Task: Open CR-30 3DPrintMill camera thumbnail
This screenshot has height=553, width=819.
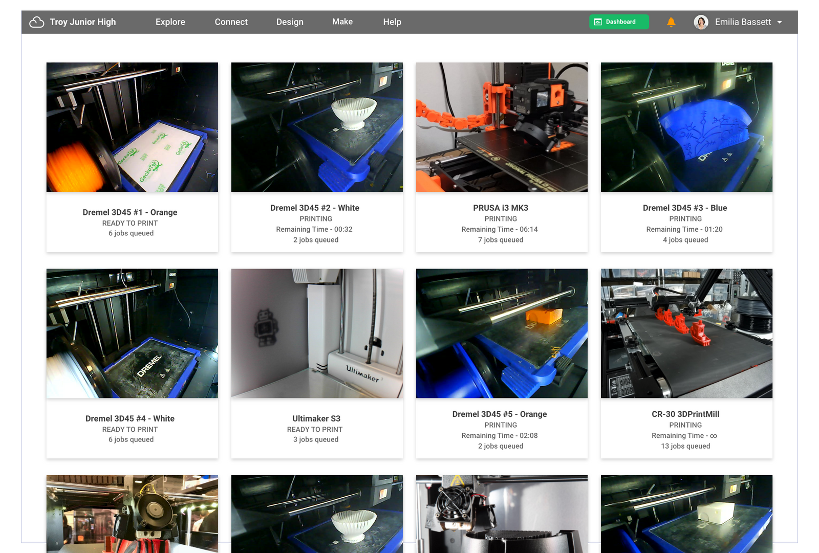Action: pyautogui.click(x=686, y=334)
